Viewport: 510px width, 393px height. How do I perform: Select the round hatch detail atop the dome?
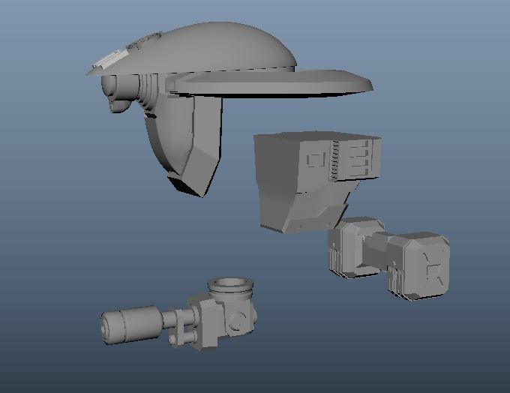click(x=144, y=41)
